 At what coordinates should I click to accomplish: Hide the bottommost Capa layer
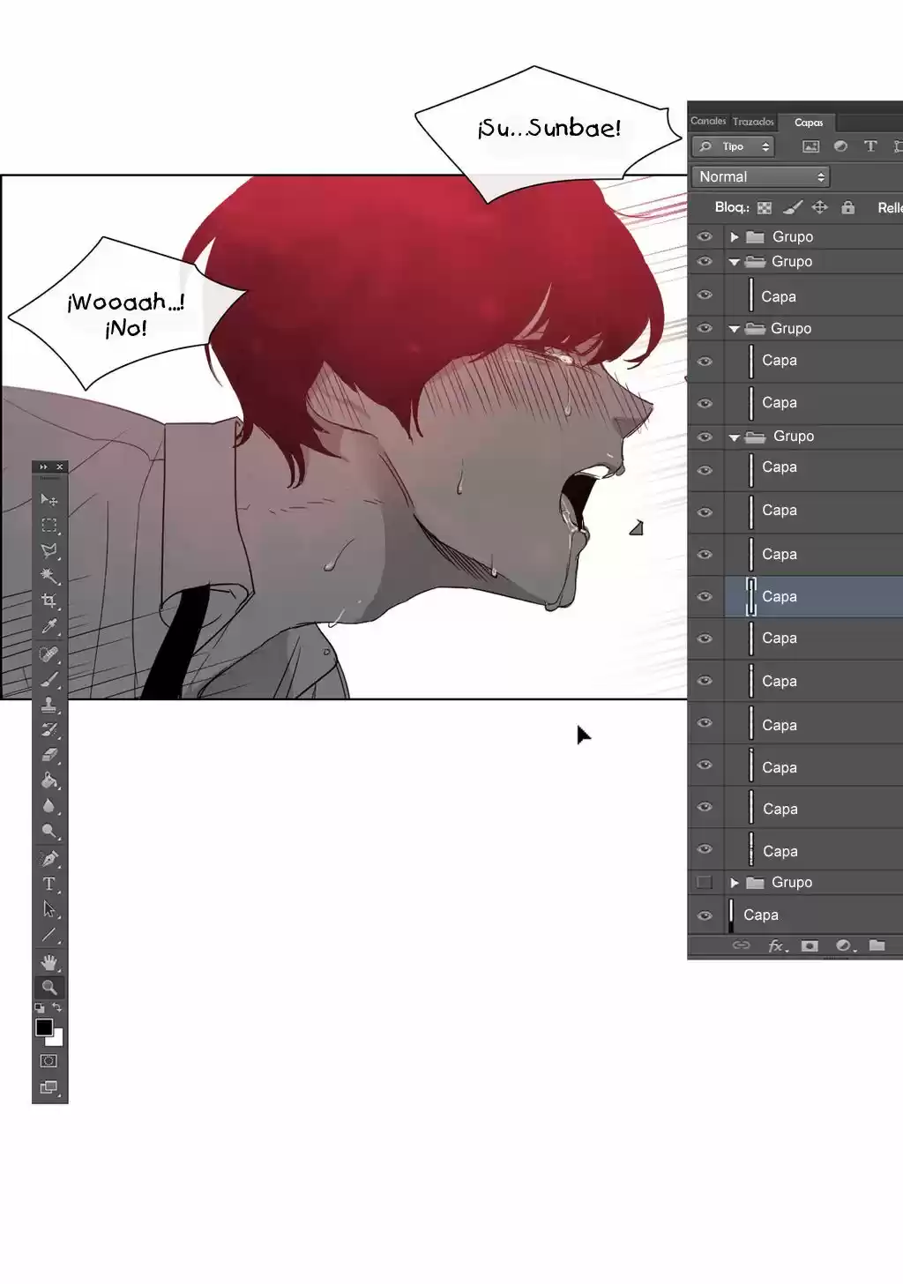tap(705, 915)
